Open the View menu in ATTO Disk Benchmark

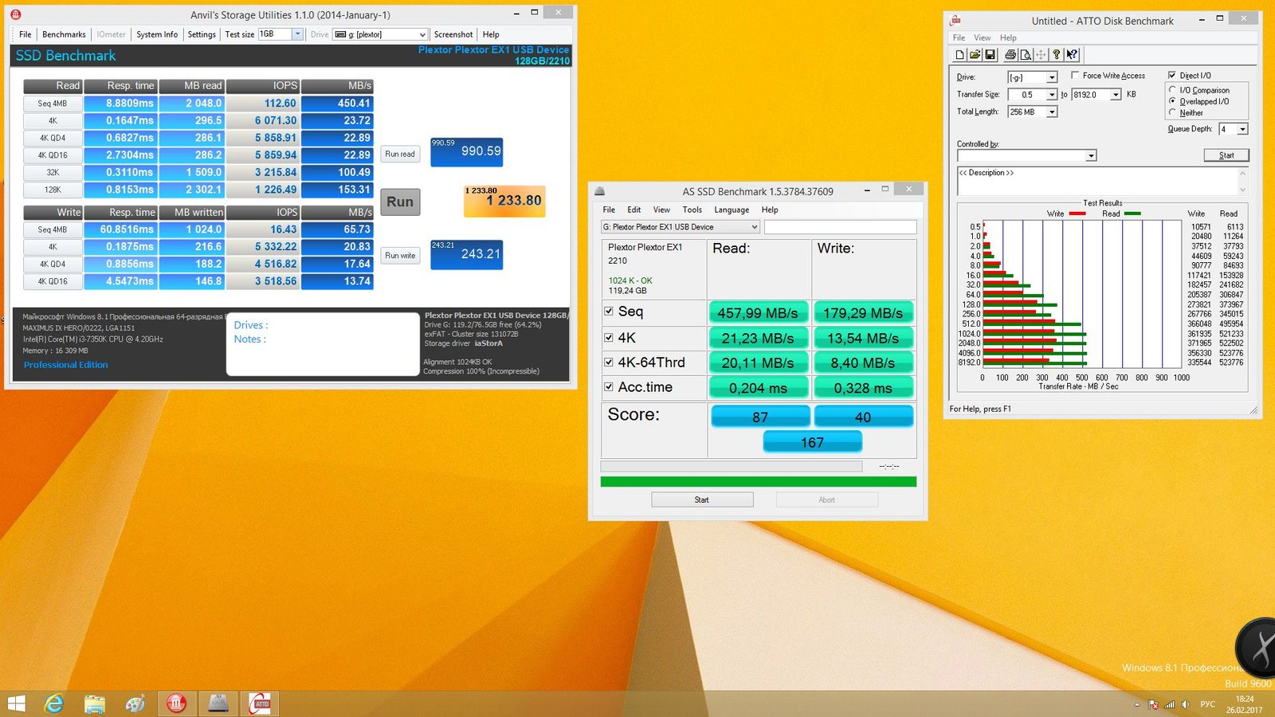tap(983, 37)
